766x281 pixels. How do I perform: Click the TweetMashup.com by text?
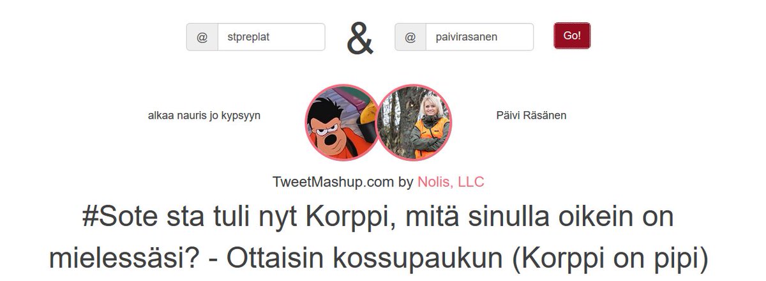343,182
